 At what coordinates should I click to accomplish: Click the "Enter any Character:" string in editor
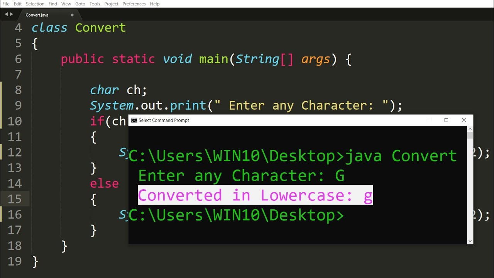(301, 105)
